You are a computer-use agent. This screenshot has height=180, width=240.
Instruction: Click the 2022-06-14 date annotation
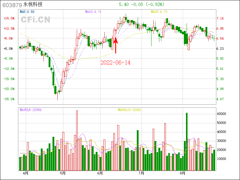click(115, 62)
